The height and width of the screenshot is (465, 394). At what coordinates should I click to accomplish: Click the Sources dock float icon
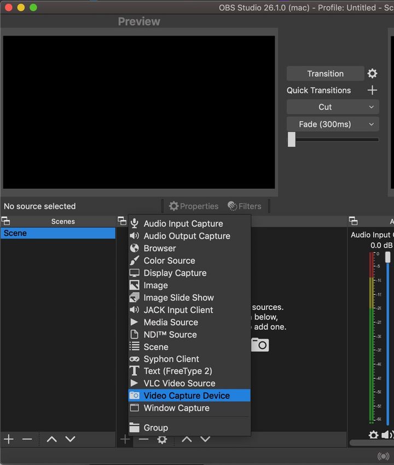pos(122,221)
